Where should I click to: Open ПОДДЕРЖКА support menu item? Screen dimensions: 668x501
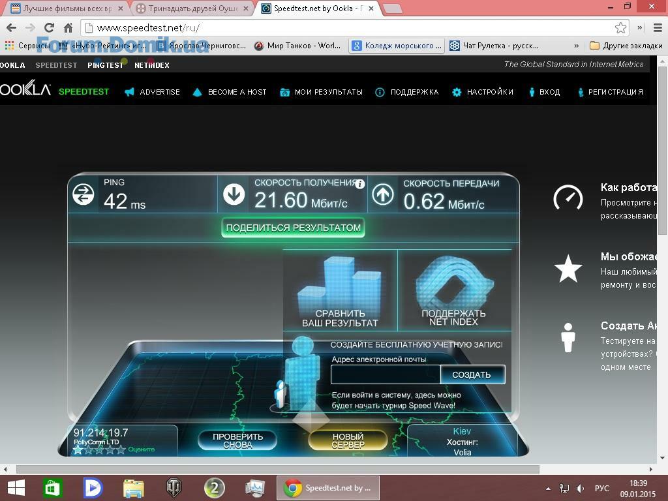[406, 92]
